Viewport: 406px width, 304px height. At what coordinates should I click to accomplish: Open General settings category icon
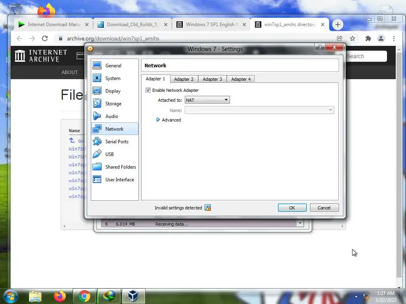(x=97, y=65)
